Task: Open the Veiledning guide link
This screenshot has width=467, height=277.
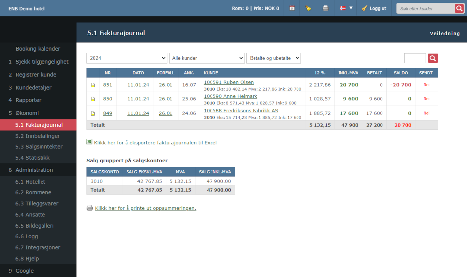Action: coord(445,34)
